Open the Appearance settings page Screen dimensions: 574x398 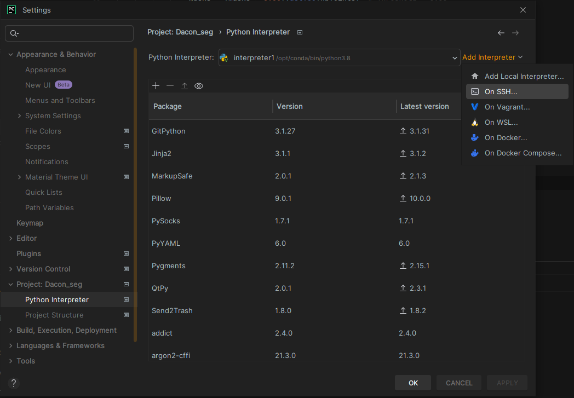point(46,70)
